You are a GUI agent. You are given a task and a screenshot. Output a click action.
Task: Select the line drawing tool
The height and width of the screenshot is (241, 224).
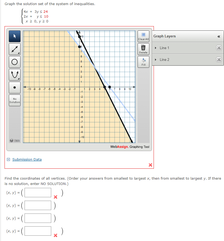click(14, 49)
